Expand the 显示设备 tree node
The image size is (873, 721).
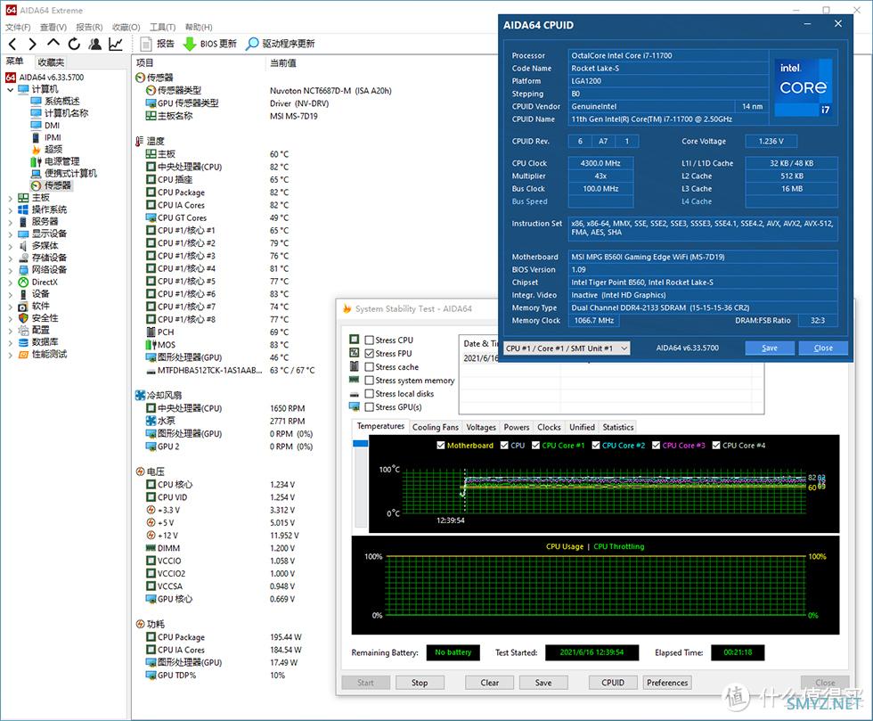[11, 234]
